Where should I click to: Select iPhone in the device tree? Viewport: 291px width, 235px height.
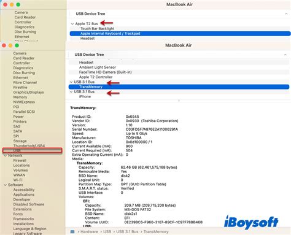pos(85,96)
